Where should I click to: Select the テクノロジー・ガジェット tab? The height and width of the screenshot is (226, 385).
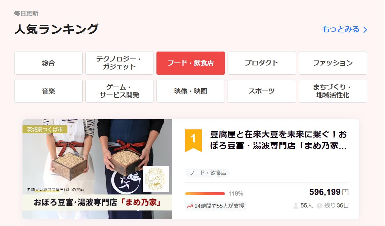[119, 63]
